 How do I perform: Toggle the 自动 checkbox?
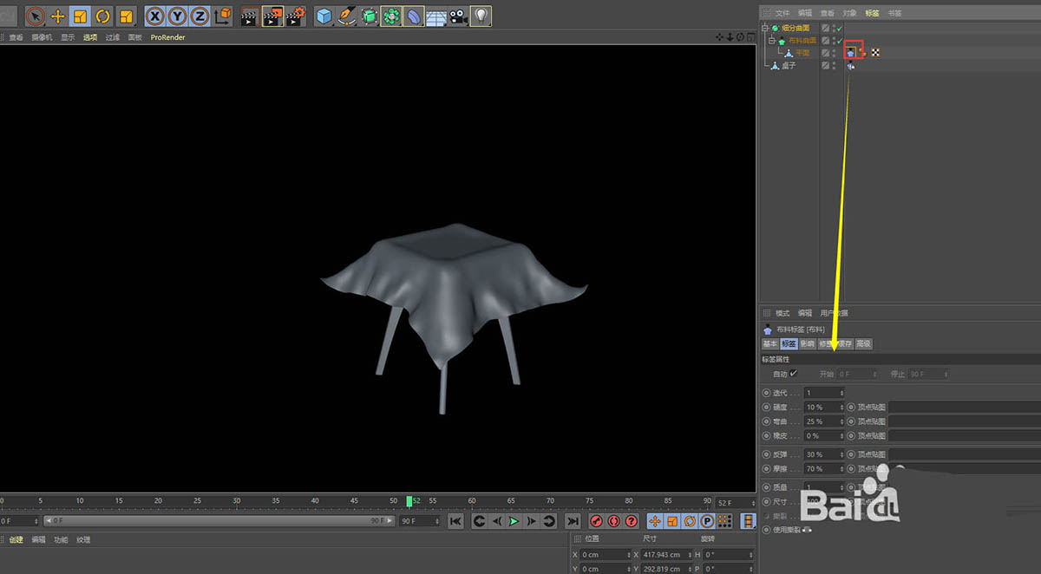point(793,374)
